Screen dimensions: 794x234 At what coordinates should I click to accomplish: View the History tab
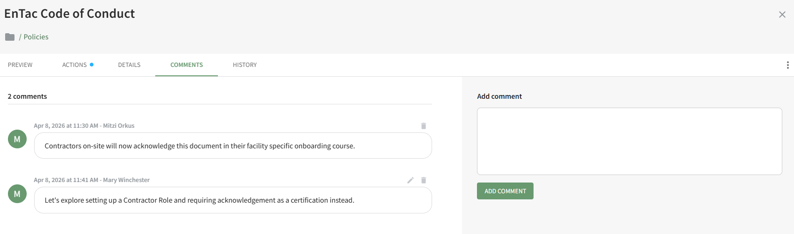pos(245,65)
